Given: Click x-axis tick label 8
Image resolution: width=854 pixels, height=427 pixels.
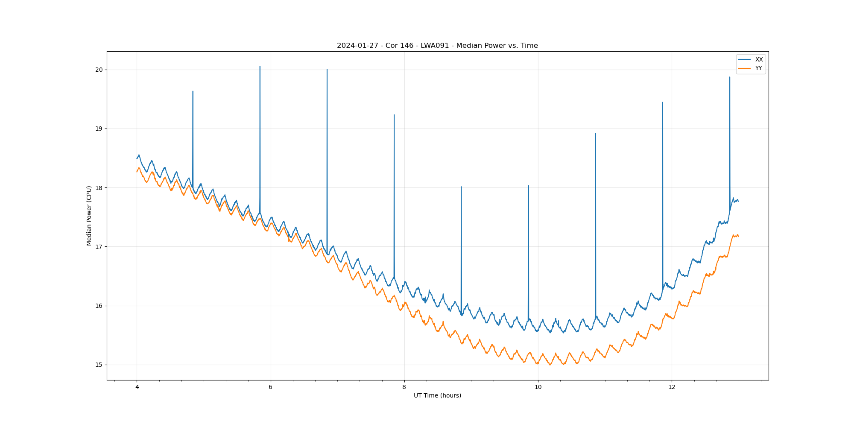Looking at the screenshot, I should 404,387.
